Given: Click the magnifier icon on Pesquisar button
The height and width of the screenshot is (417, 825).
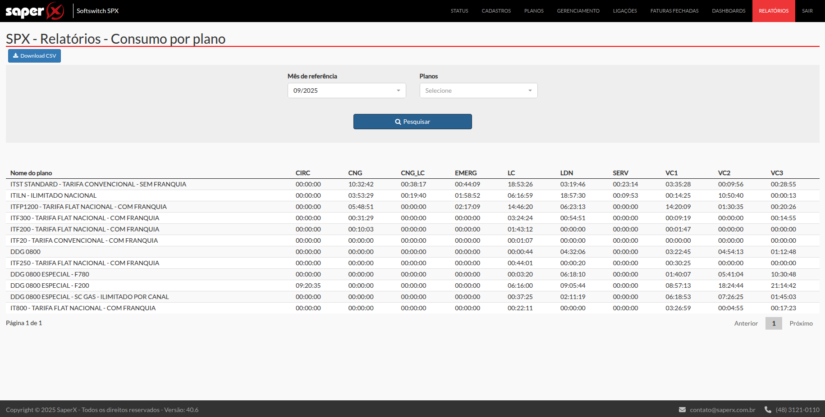Looking at the screenshot, I should click(x=398, y=122).
